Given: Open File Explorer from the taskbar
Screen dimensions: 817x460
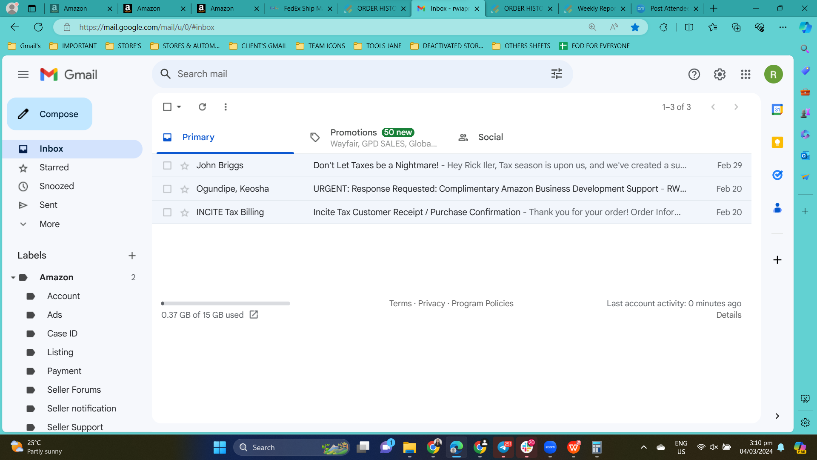Looking at the screenshot, I should [409, 447].
